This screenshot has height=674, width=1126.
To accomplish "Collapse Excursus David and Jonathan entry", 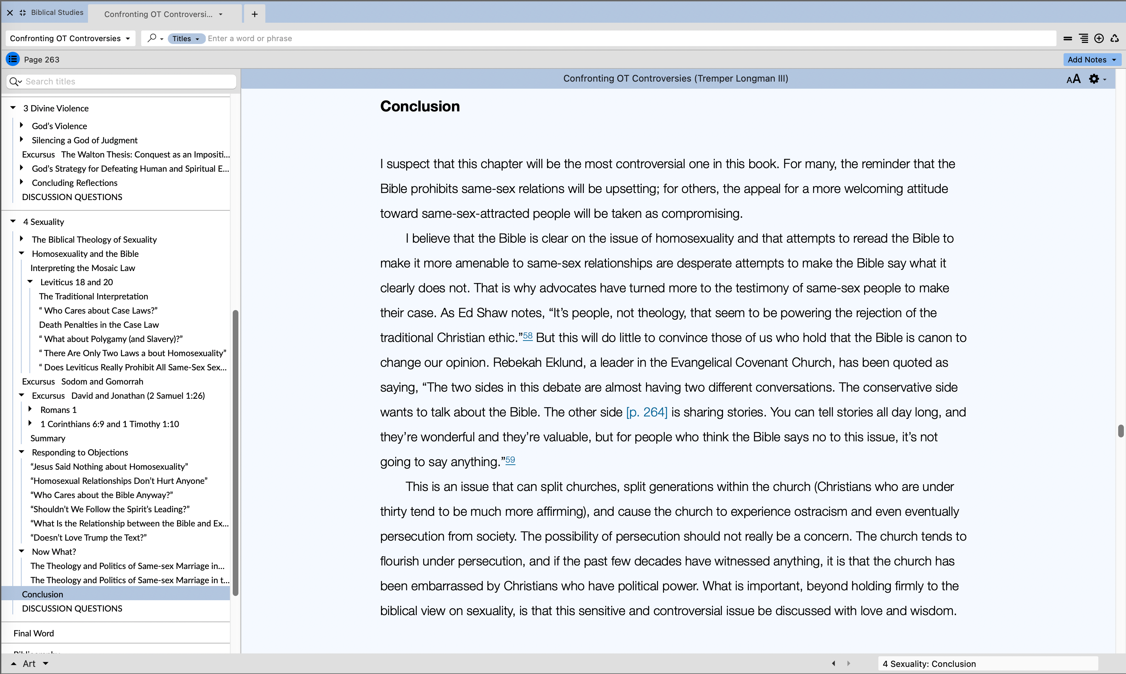I will click(21, 395).
